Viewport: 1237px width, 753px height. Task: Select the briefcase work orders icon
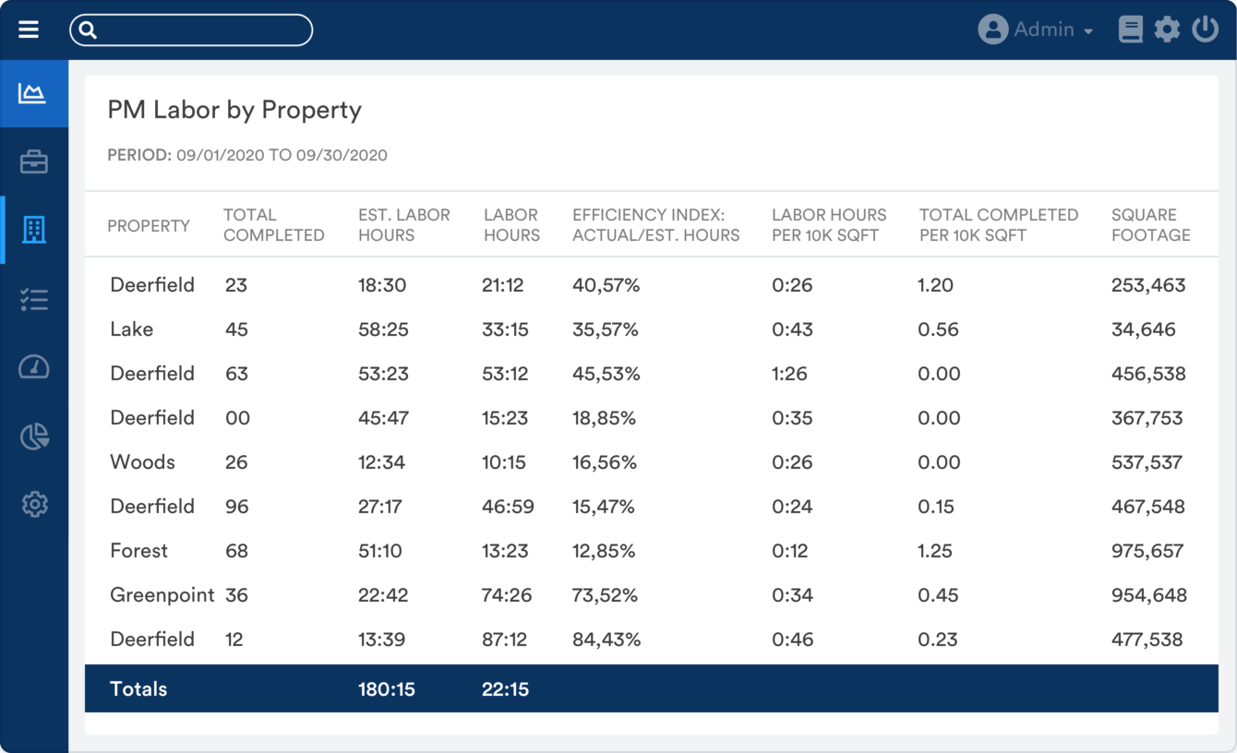coord(34,161)
